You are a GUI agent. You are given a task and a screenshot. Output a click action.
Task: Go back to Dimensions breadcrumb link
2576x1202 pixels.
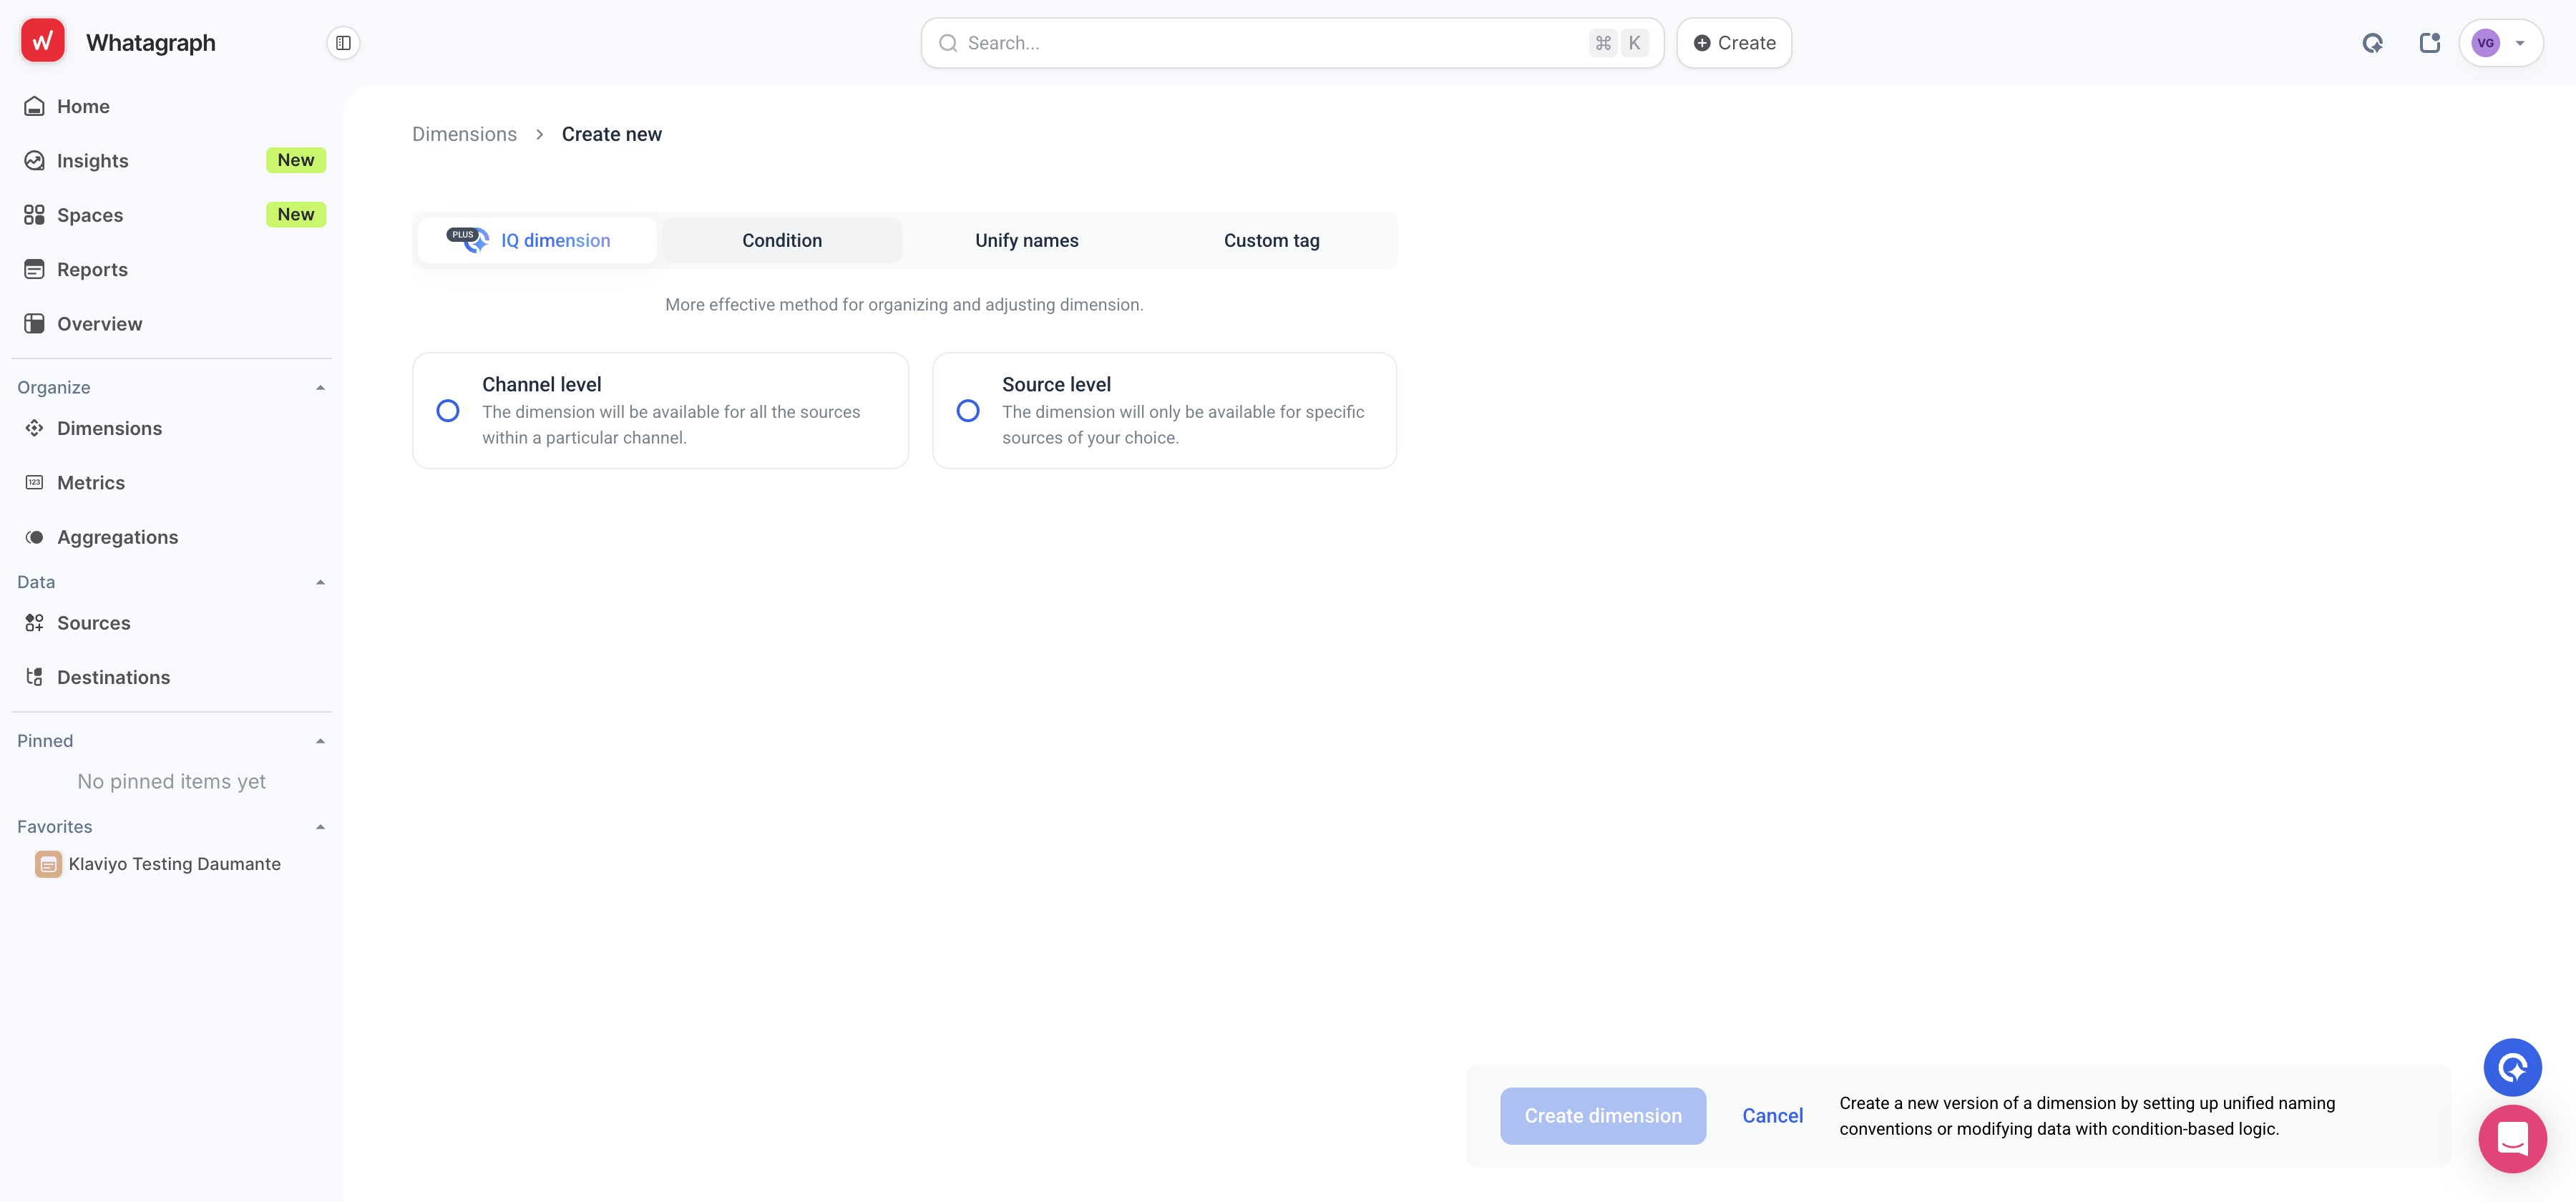pos(464,134)
